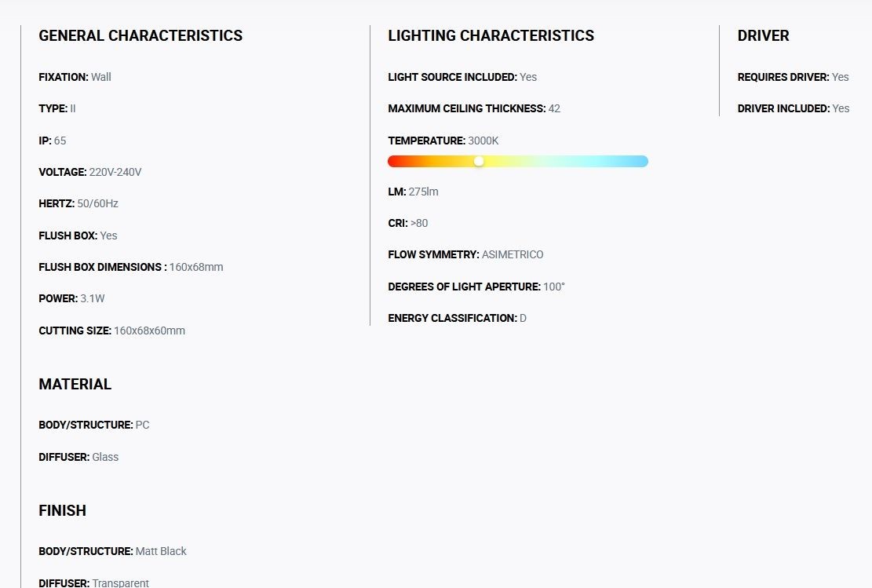Click the Temperature 3000K label

[x=443, y=141]
